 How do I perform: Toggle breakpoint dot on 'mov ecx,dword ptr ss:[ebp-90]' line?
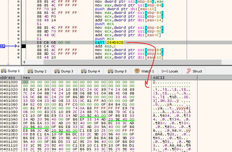click(18, 31)
